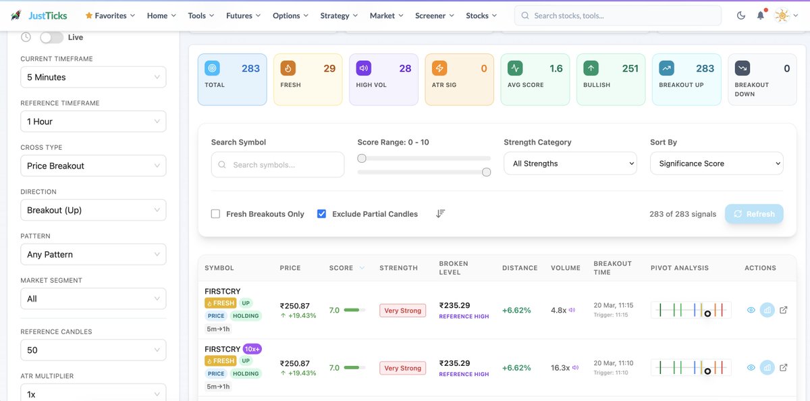Open the Strategy menu
The width and height of the screenshot is (810, 401).
tap(340, 16)
